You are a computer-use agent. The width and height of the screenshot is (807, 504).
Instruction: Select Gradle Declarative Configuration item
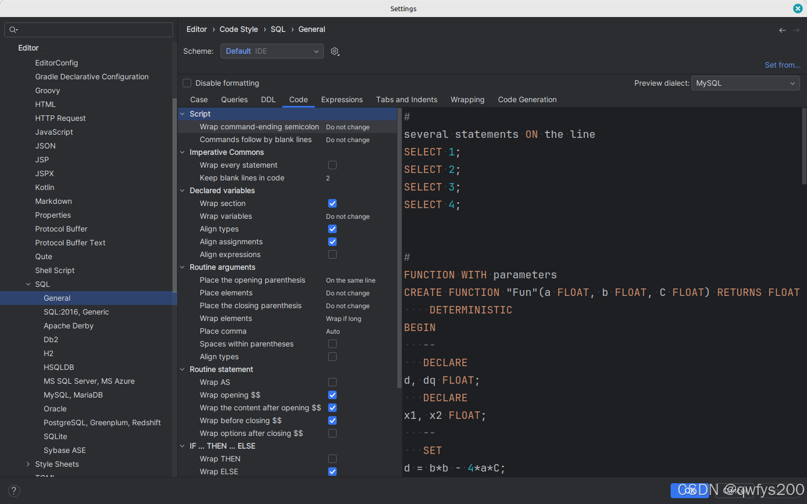(92, 77)
